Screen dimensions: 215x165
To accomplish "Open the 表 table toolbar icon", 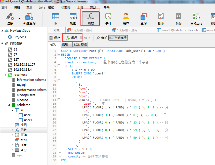I will [56, 19].
